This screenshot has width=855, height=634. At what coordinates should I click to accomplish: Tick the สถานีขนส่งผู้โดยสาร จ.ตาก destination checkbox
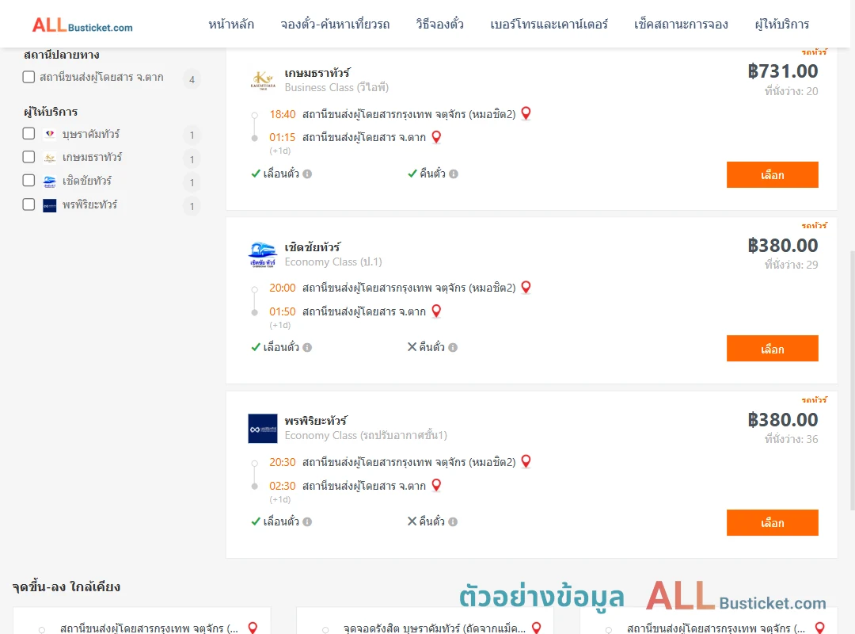29,77
